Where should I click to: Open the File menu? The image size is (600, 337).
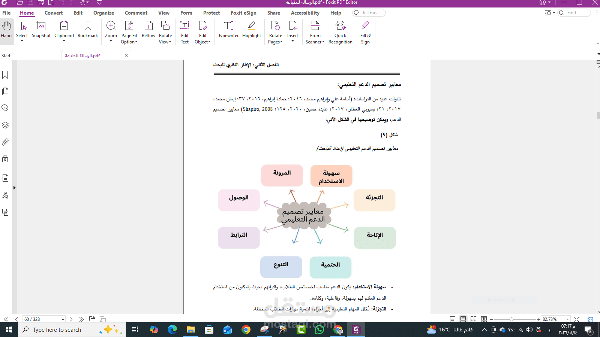point(6,13)
